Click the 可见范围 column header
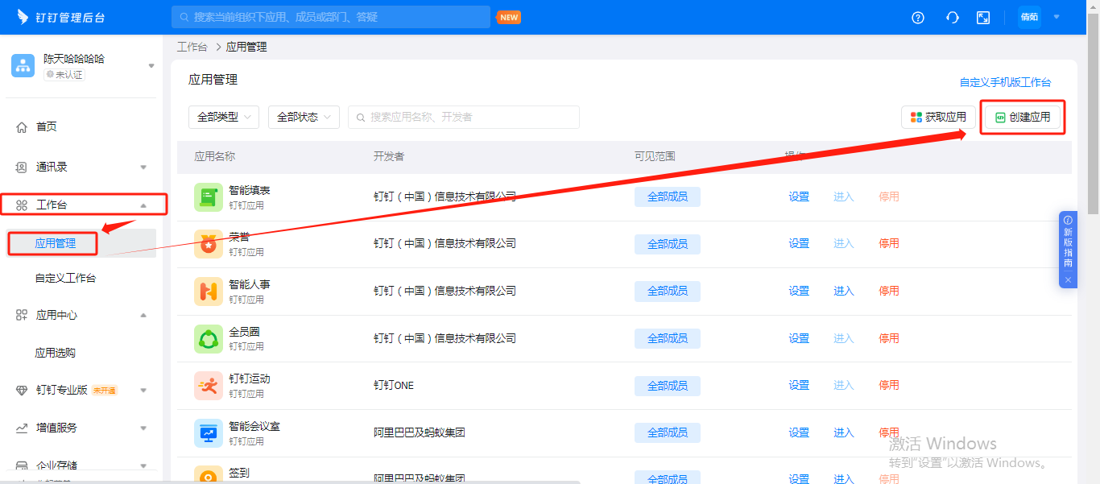 [655, 156]
